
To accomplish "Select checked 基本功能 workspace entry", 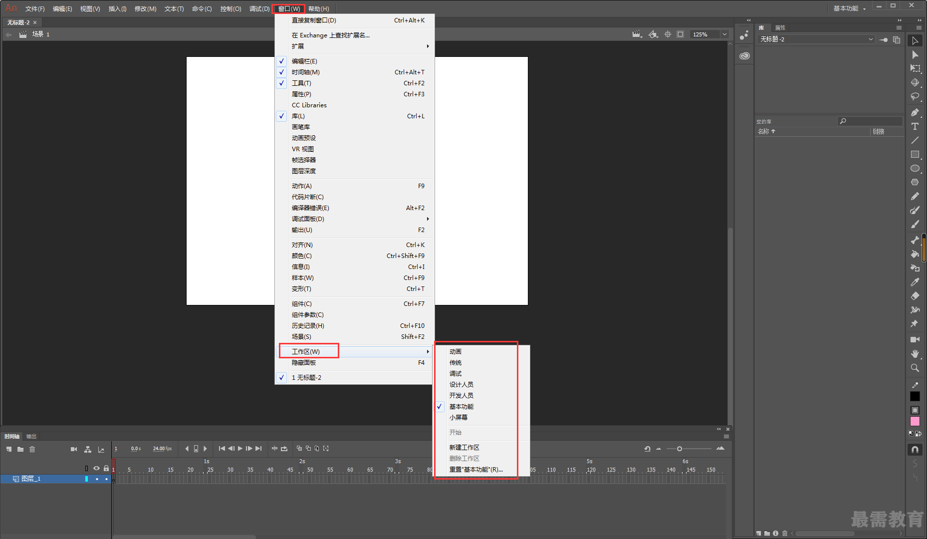I will coord(481,407).
